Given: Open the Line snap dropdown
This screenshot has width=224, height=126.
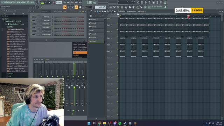Looking at the screenshot, I should [x=88, y=7].
